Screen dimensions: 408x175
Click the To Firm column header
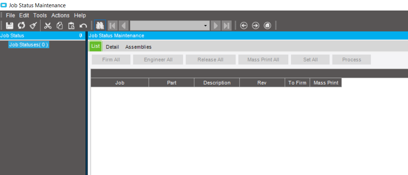(297, 83)
